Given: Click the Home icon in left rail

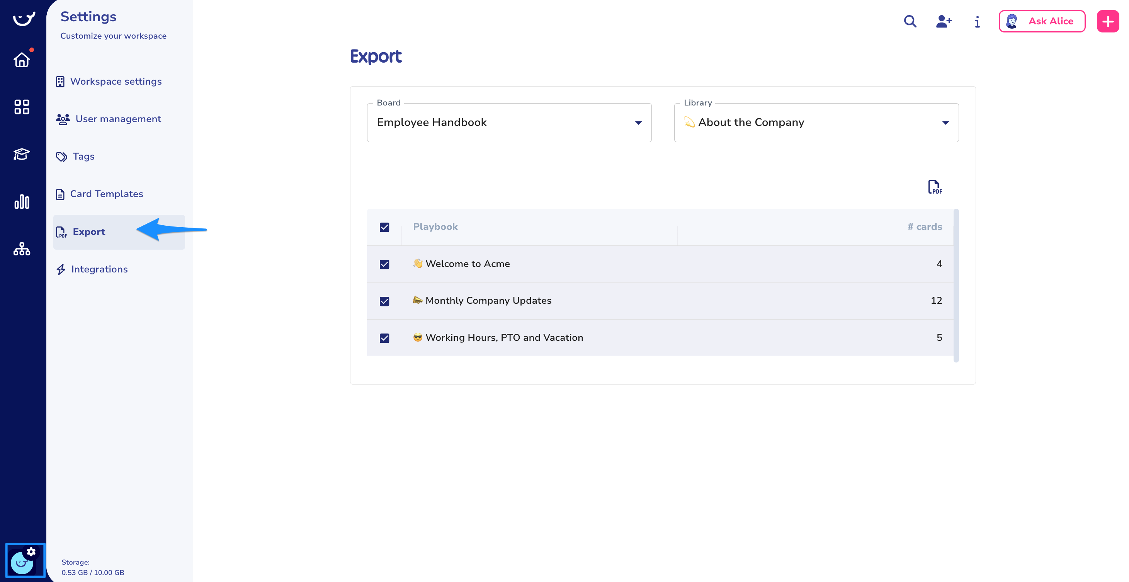Looking at the screenshot, I should [22, 60].
